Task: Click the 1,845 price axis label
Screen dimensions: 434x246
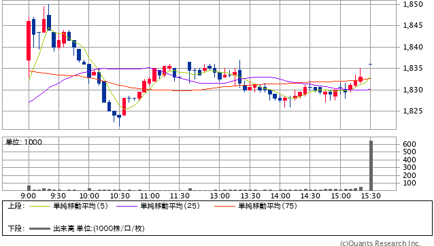Action: point(413,25)
